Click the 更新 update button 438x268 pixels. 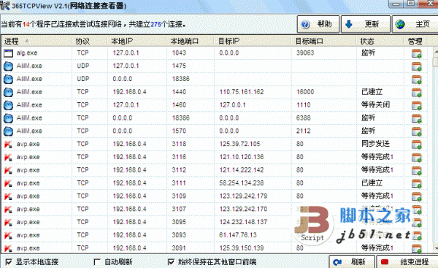click(x=366, y=24)
